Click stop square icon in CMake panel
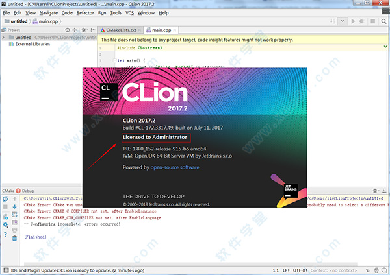Image resolution: width=390 pixels, height=275 pixels. pyautogui.click(x=5, y=207)
